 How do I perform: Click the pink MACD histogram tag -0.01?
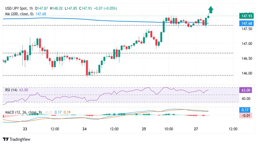click(x=246, y=116)
